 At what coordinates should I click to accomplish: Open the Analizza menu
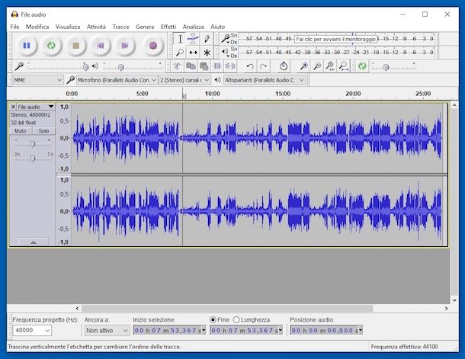click(x=194, y=27)
